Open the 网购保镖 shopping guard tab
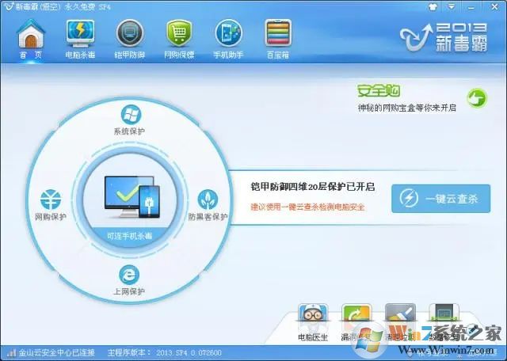Viewport: 507px width, 361px height. [179, 39]
